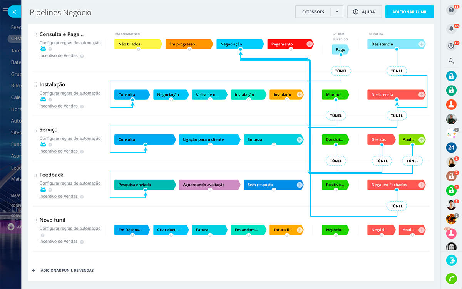Viewport: 462px width, 289px height.
Task: Click the search magnifier icon
Action: pos(451,61)
